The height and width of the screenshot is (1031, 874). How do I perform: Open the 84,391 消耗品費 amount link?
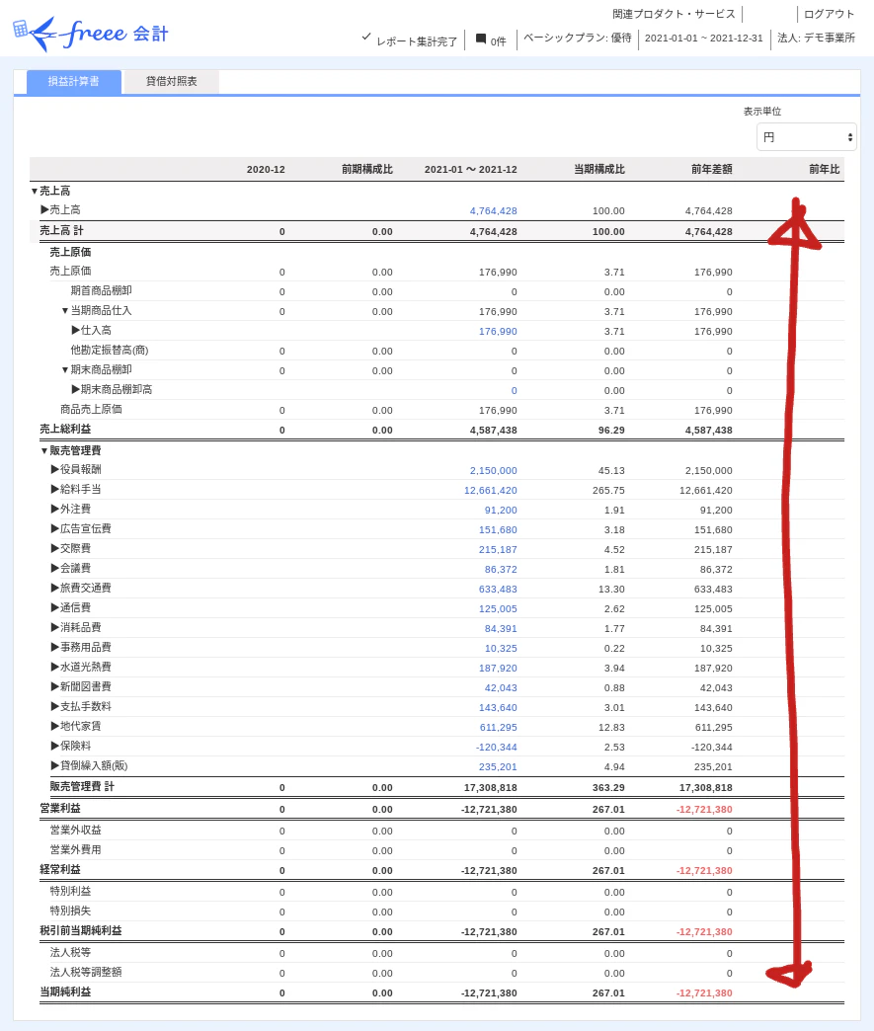(501, 629)
